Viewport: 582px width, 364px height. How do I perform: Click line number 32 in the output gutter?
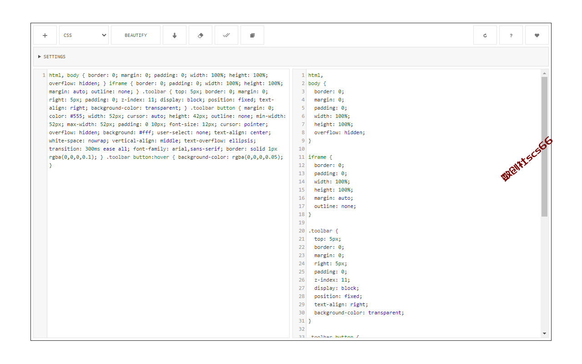(302, 329)
